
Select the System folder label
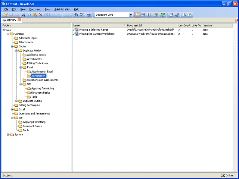pos(19,135)
